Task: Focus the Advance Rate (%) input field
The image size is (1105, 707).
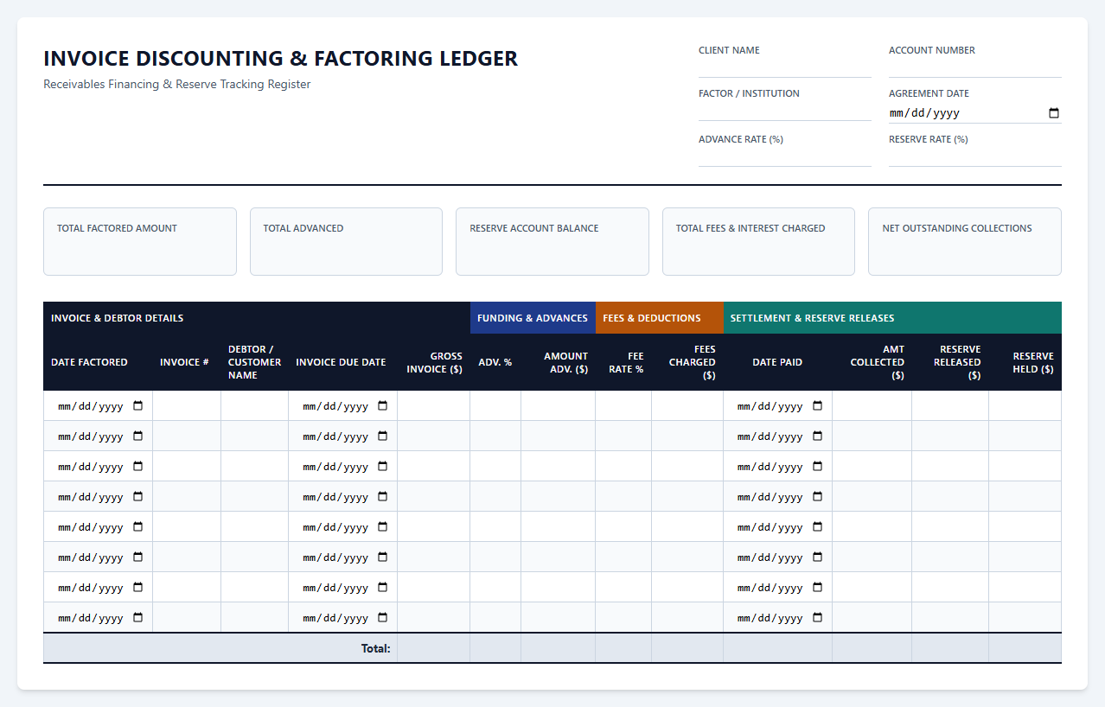Action: (x=785, y=157)
